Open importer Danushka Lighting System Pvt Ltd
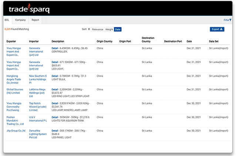 click(x=38, y=134)
